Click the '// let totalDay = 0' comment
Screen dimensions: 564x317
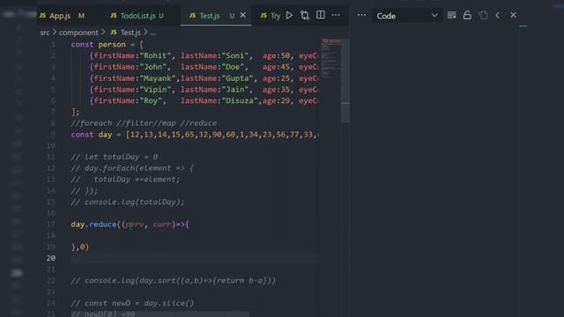[x=115, y=157]
